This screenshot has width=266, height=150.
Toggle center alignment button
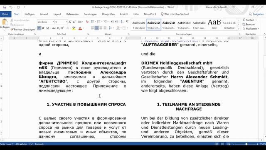96,28
